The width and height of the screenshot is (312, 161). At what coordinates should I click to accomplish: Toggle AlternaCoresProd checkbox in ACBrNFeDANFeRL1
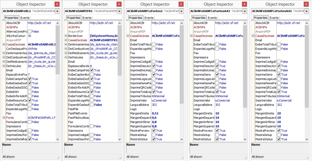[x=30, y=32]
